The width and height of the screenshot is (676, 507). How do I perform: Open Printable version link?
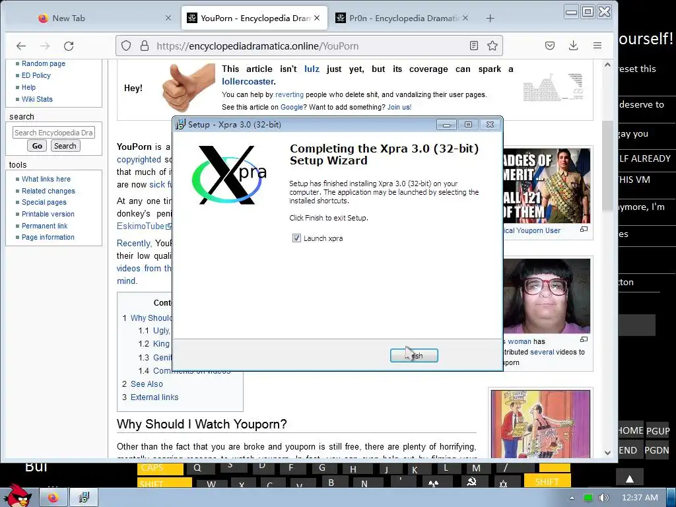48,214
